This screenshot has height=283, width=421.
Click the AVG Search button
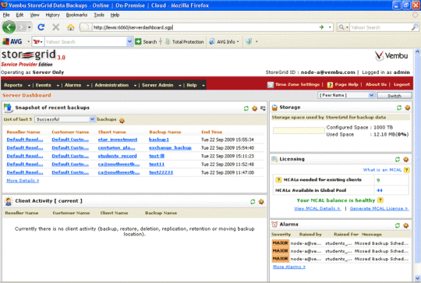click(146, 41)
